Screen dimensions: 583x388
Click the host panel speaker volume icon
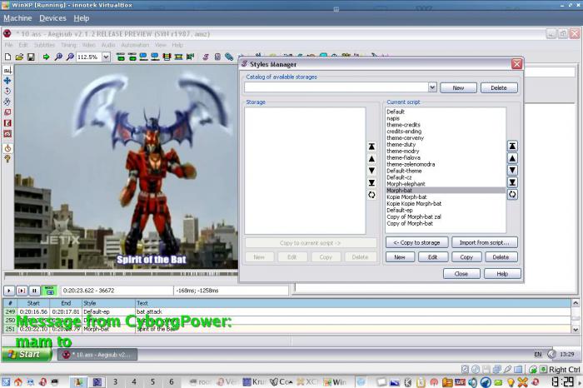click(x=472, y=381)
